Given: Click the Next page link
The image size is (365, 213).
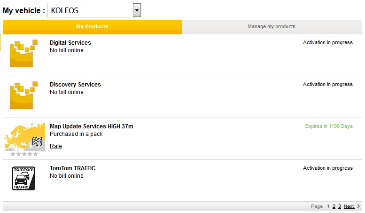Looking at the screenshot, I should (349, 206).
